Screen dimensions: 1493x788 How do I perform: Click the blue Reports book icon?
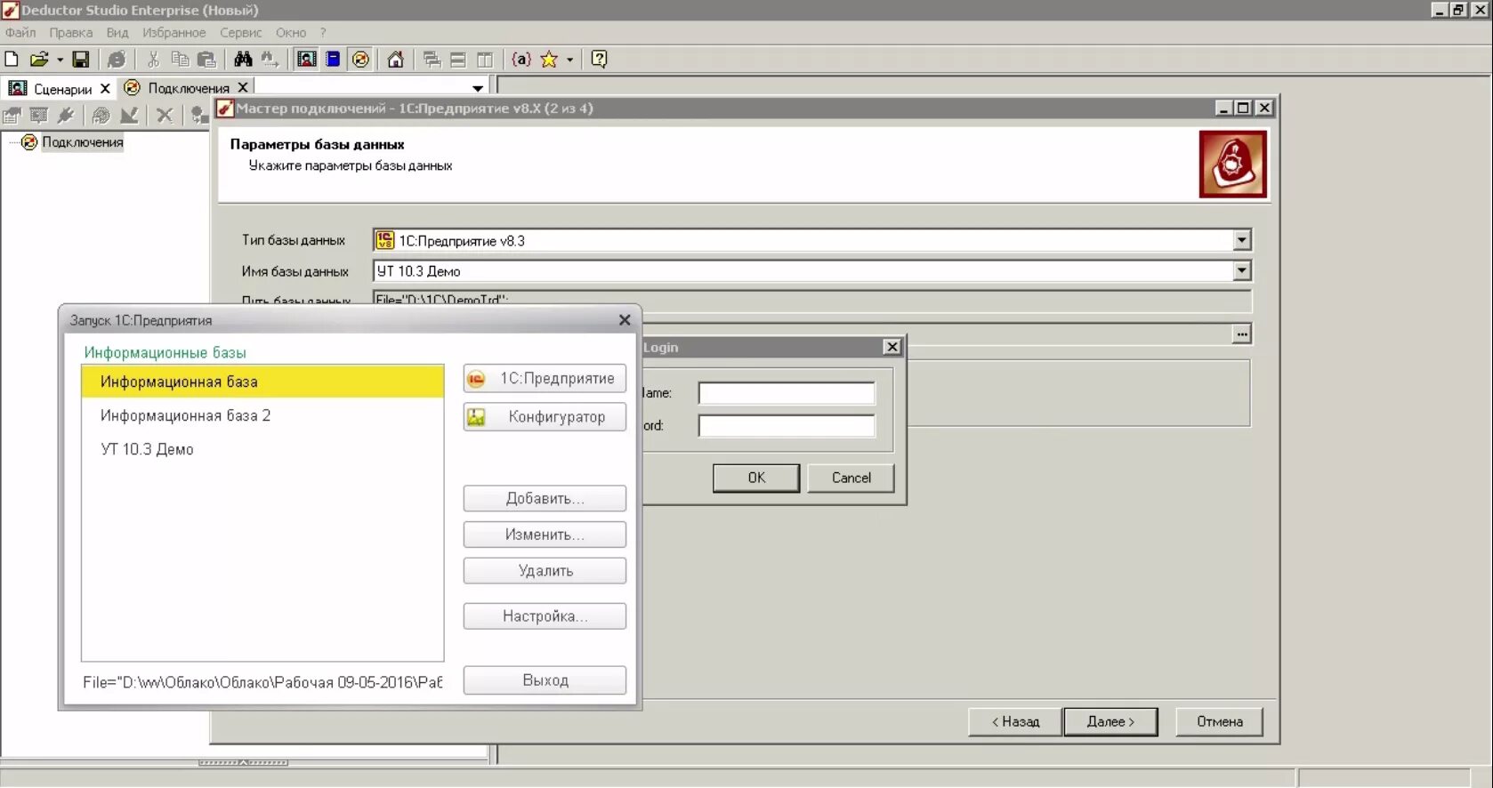click(333, 60)
